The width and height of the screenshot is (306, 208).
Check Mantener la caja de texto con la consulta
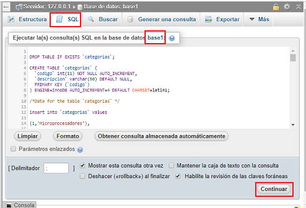tap(171, 165)
